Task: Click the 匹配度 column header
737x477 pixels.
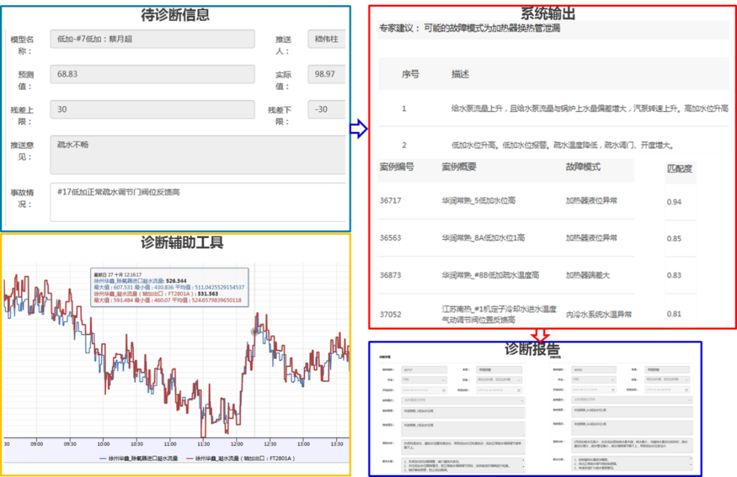Action: [679, 169]
